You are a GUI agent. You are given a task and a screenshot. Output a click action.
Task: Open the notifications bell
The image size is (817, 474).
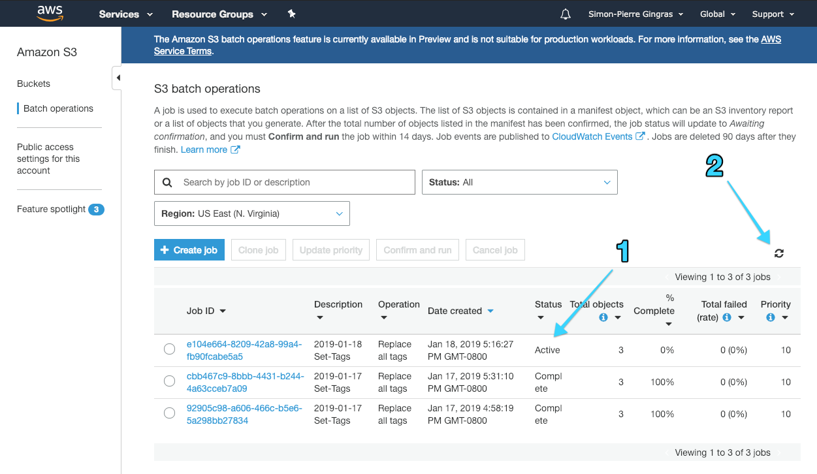[565, 13]
